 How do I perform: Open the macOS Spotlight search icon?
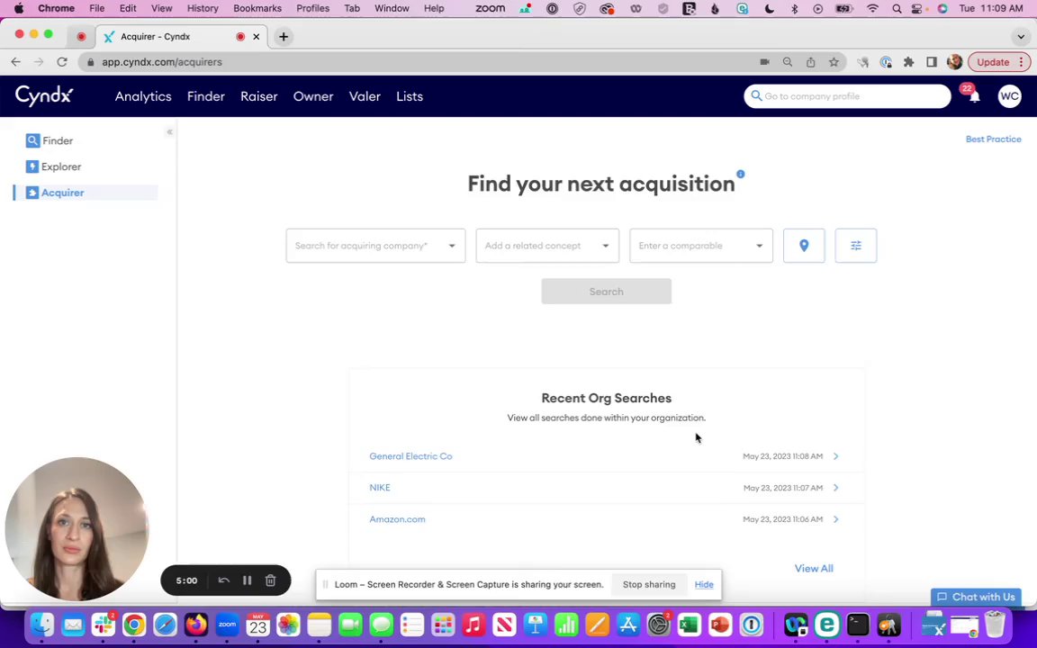[897, 9]
